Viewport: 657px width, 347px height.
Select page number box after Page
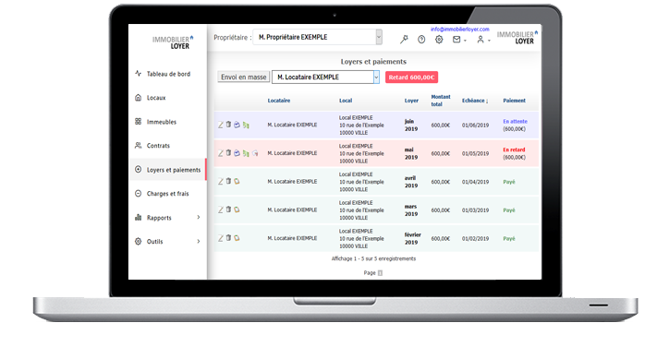click(380, 273)
